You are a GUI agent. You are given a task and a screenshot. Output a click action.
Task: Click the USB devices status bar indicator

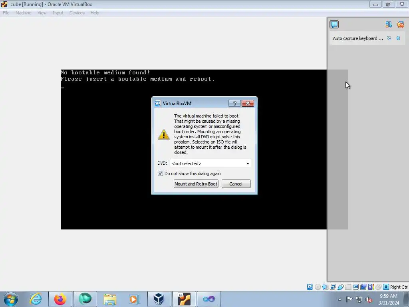point(341,287)
